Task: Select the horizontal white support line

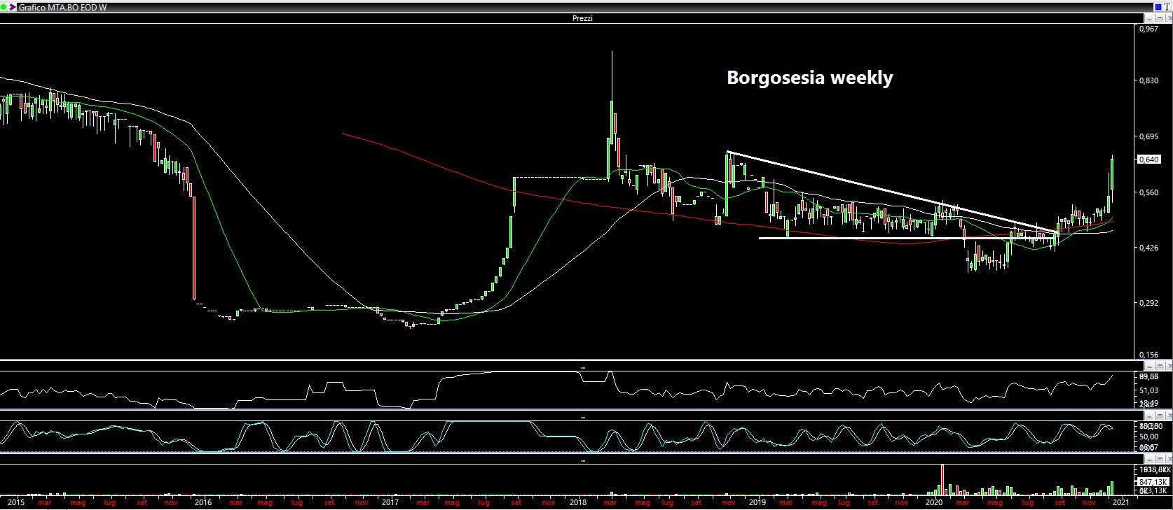Action: 876,239
